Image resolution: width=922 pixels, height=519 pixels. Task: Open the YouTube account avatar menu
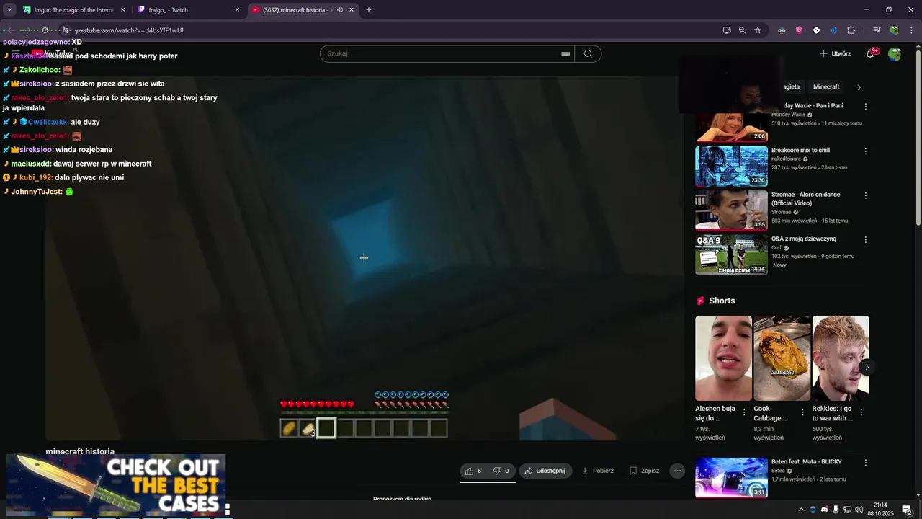click(895, 53)
